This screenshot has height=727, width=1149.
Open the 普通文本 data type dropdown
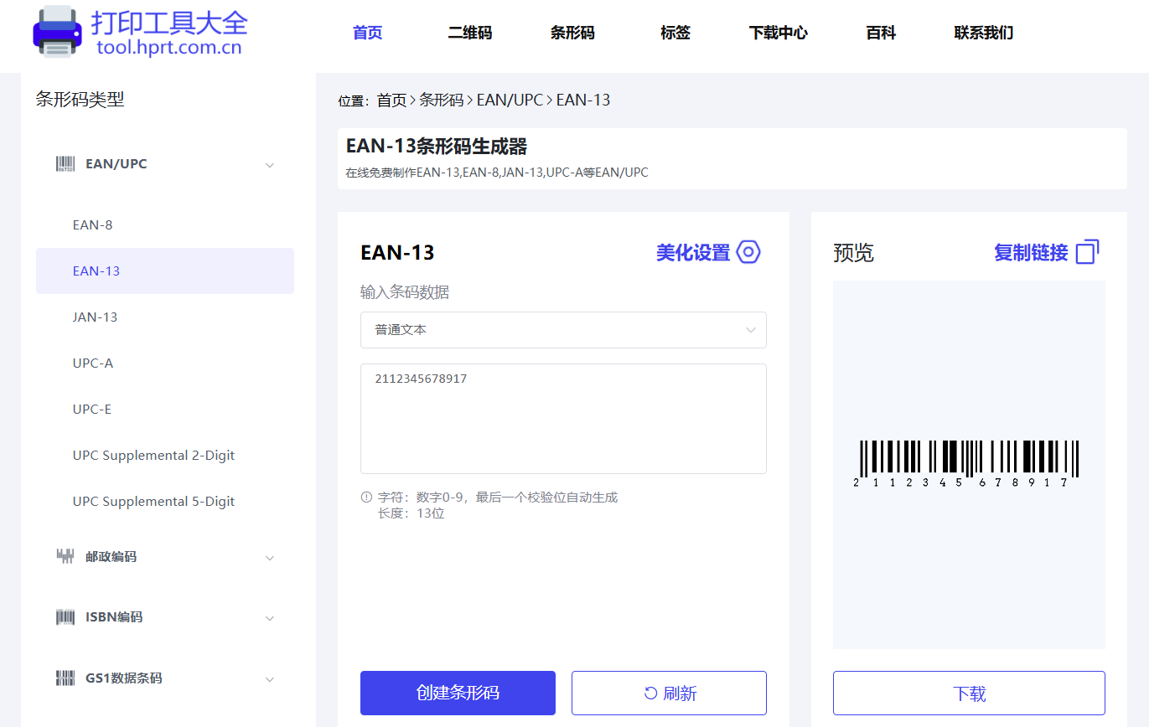[563, 330]
